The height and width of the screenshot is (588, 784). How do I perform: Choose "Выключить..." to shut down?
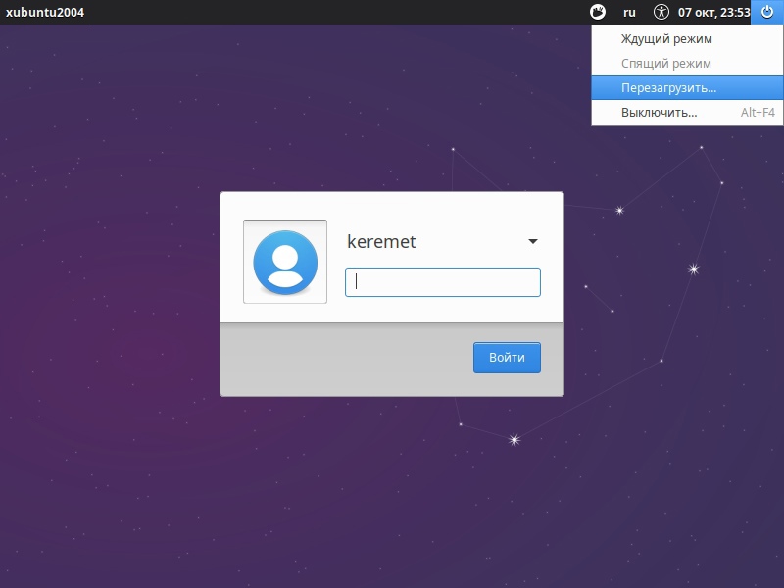(659, 113)
